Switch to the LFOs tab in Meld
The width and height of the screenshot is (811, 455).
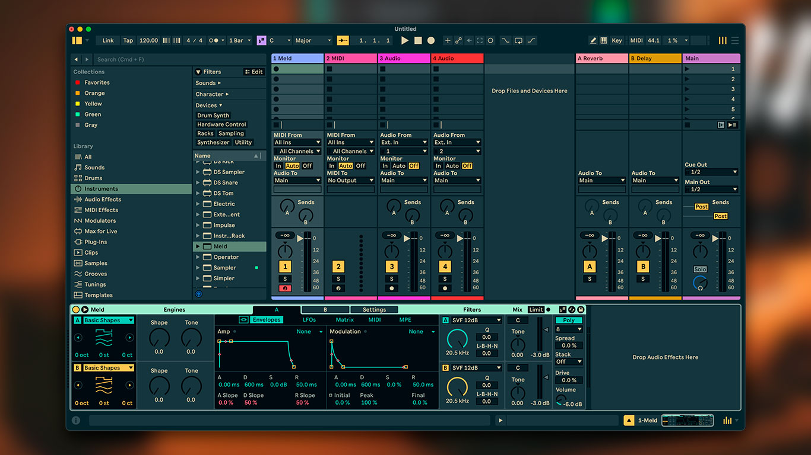coord(309,320)
